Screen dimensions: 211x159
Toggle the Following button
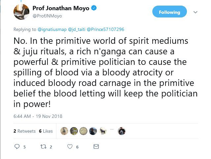(169, 12)
